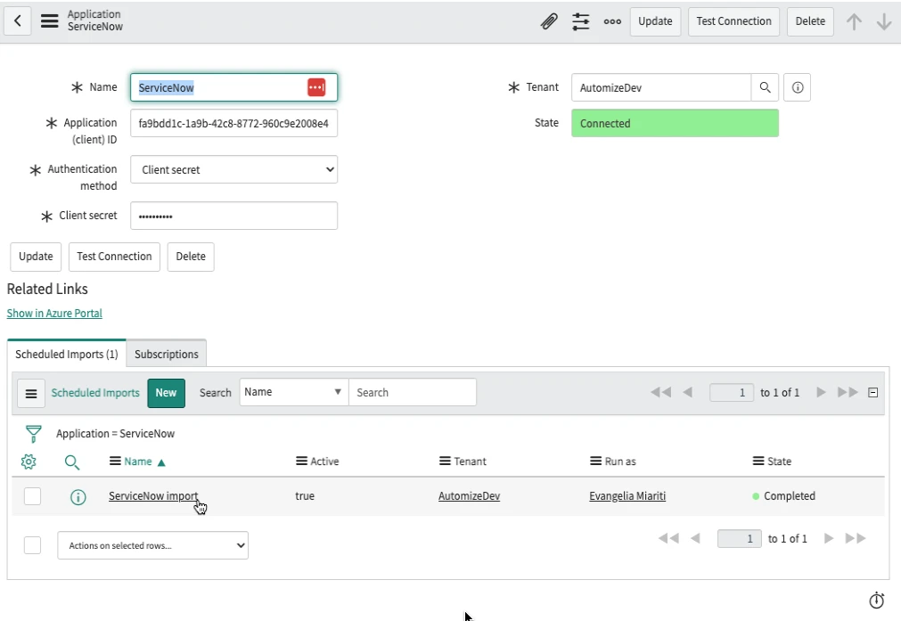Click the Test Connection button in header
The width and height of the screenshot is (901, 621).
tap(733, 21)
